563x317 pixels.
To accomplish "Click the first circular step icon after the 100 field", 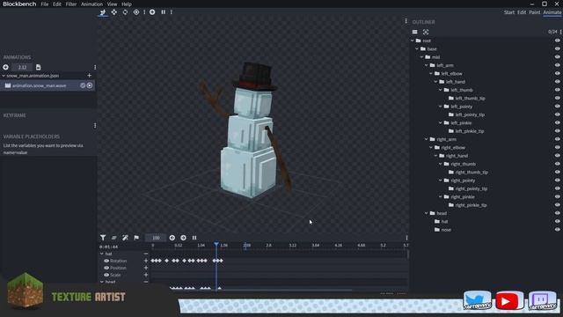I will point(172,238).
